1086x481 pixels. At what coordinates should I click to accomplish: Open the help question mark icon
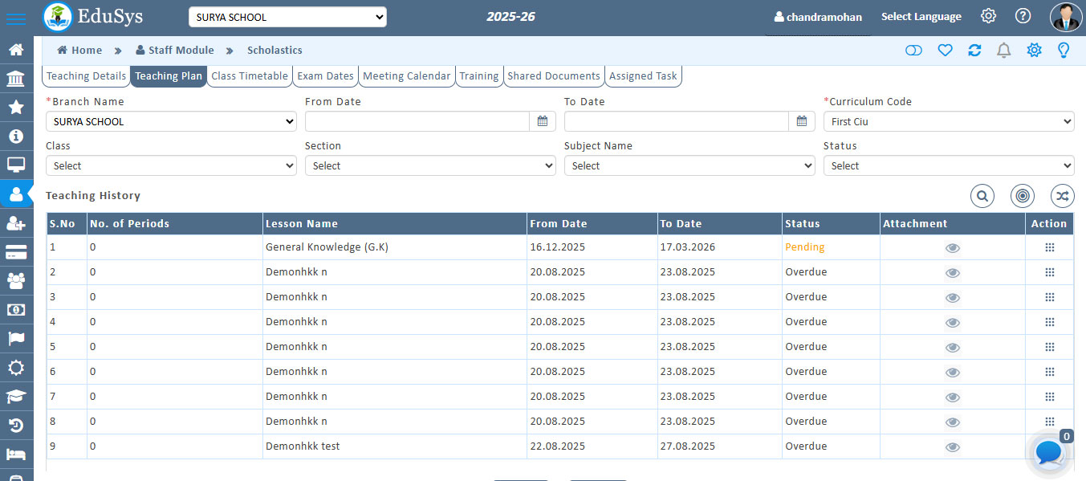click(x=1023, y=16)
